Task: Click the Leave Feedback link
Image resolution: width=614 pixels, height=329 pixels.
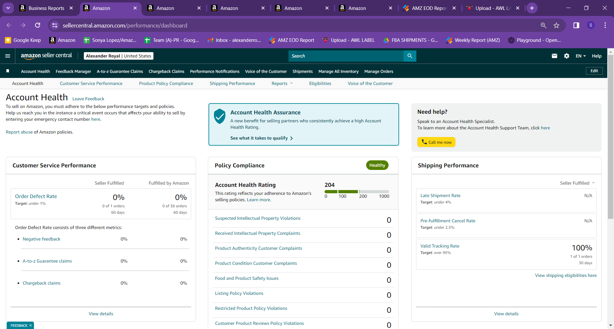Action: (88, 99)
